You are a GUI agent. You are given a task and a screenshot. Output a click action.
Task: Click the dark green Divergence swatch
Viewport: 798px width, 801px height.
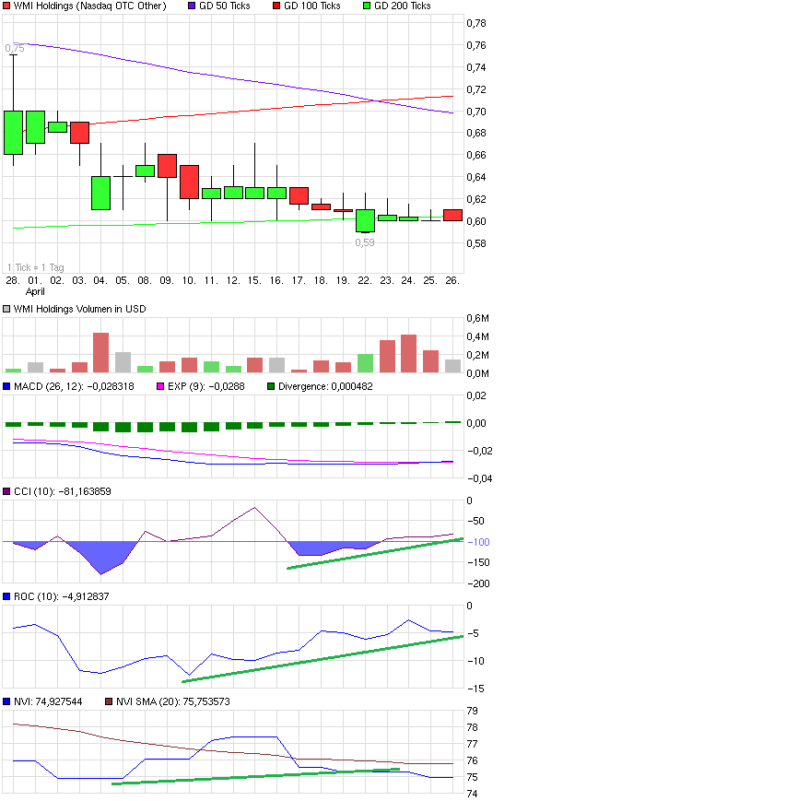[271, 387]
